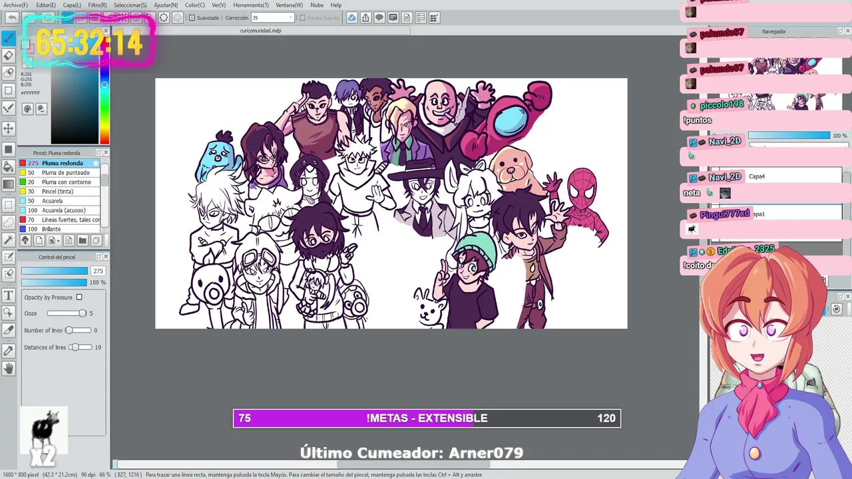Select the Hand pan tool
The width and height of the screenshot is (852, 479).
[x=9, y=368]
